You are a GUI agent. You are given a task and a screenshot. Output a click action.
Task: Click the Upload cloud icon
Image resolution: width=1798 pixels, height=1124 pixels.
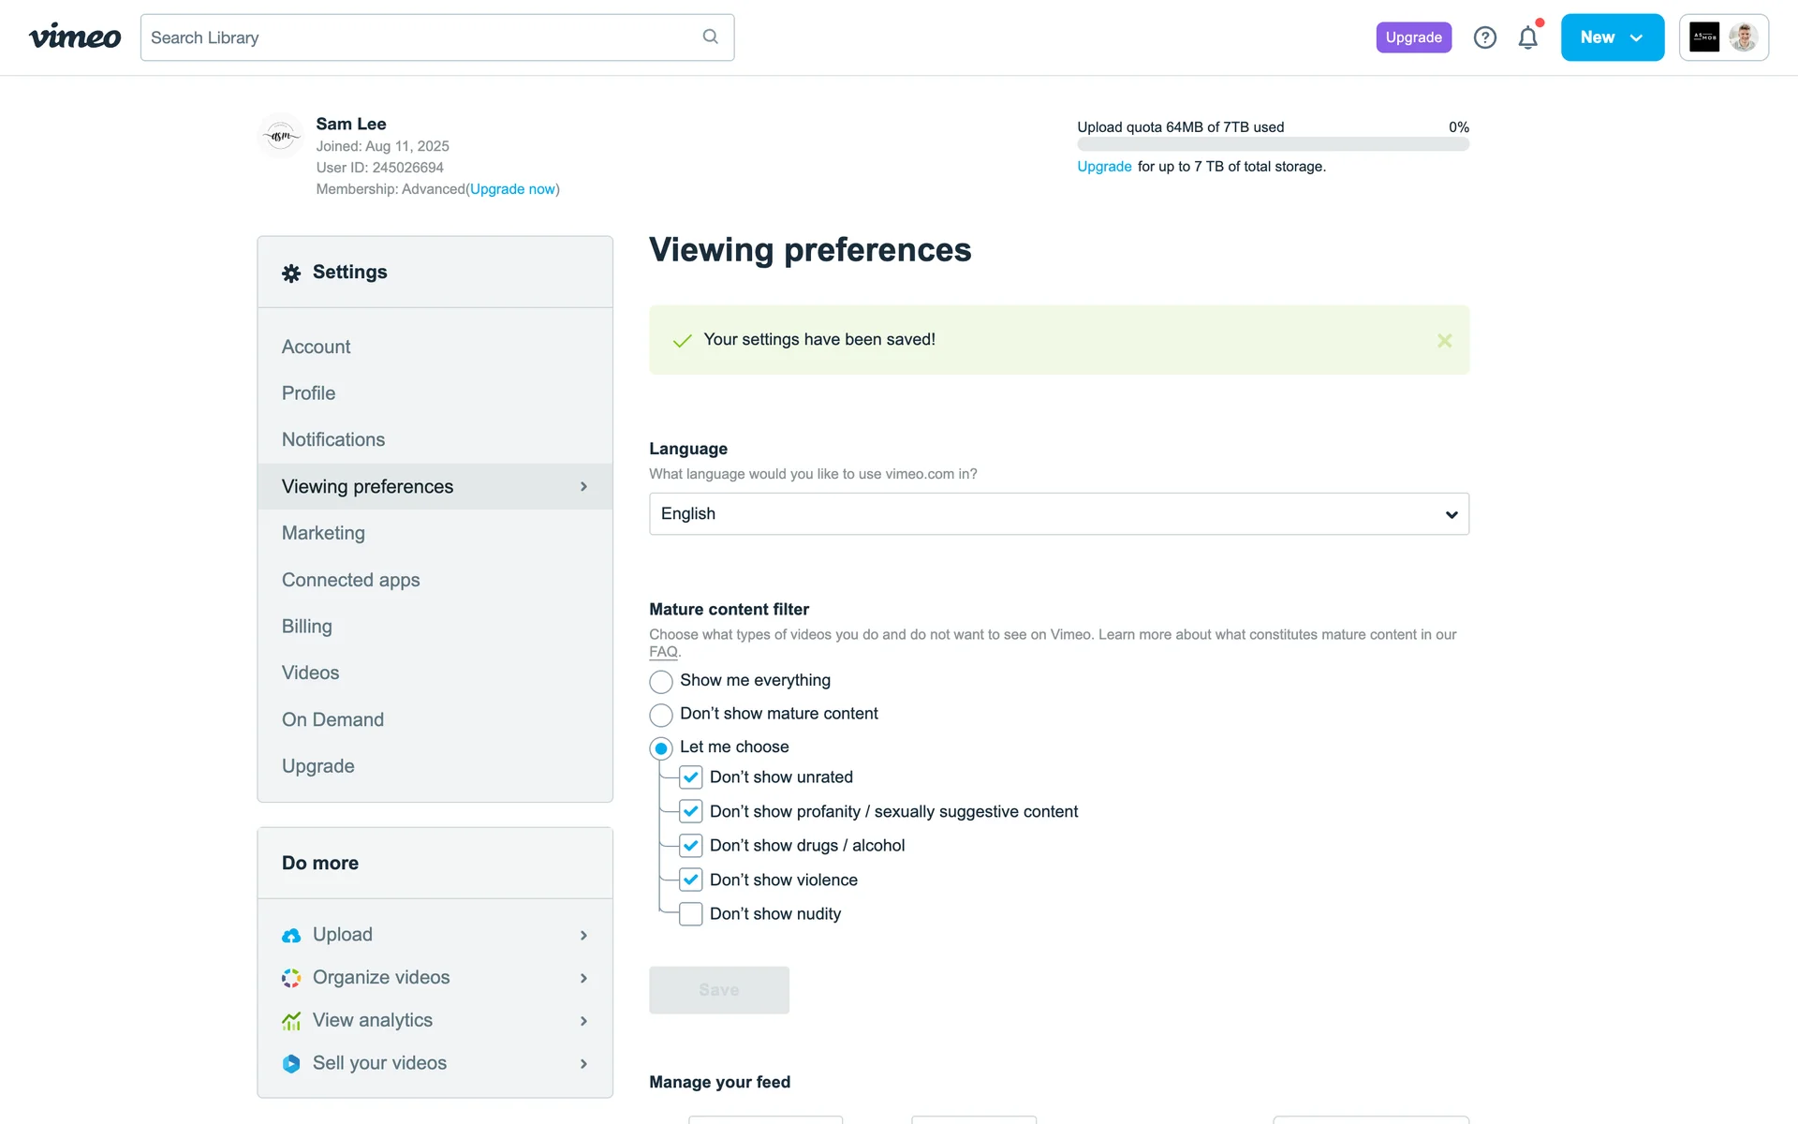tap(291, 936)
